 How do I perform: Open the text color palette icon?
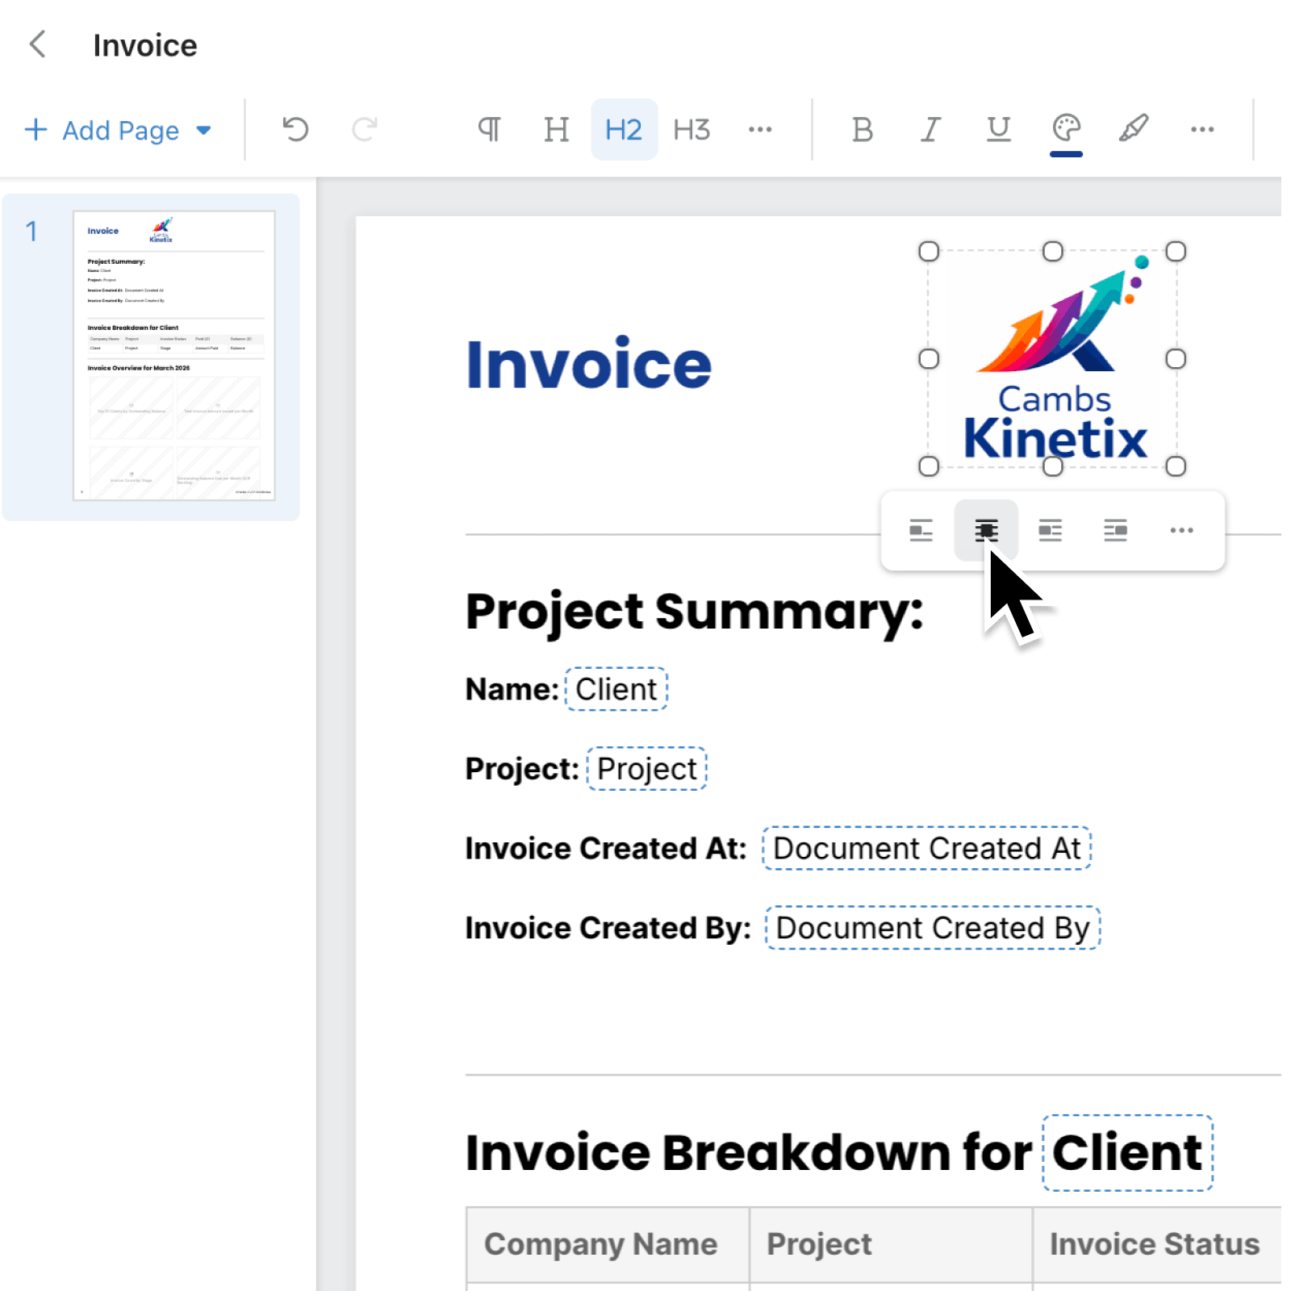click(1065, 129)
